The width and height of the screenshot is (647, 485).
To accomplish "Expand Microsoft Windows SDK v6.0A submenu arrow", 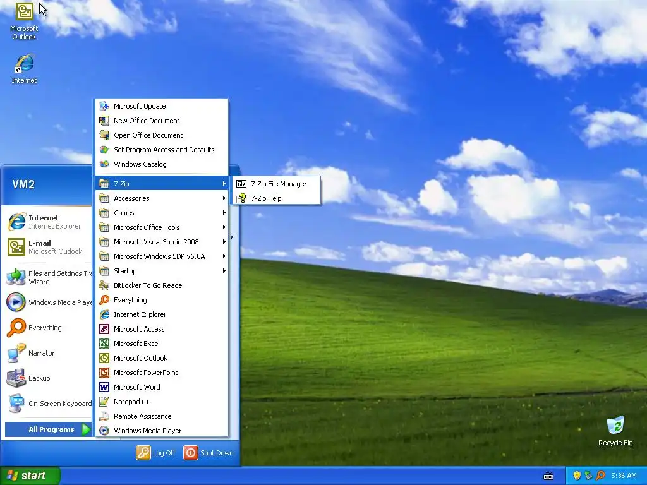I will pos(224,256).
